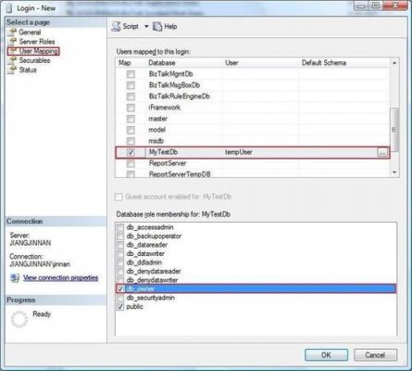Expand the Script dropdown arrow
The image size is (412, 371).
[146, 27]
